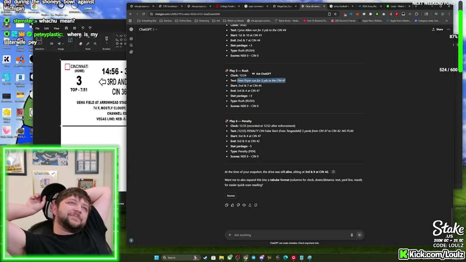Open search chats in the ChatGPT sidebar

(x=131, y=45)
